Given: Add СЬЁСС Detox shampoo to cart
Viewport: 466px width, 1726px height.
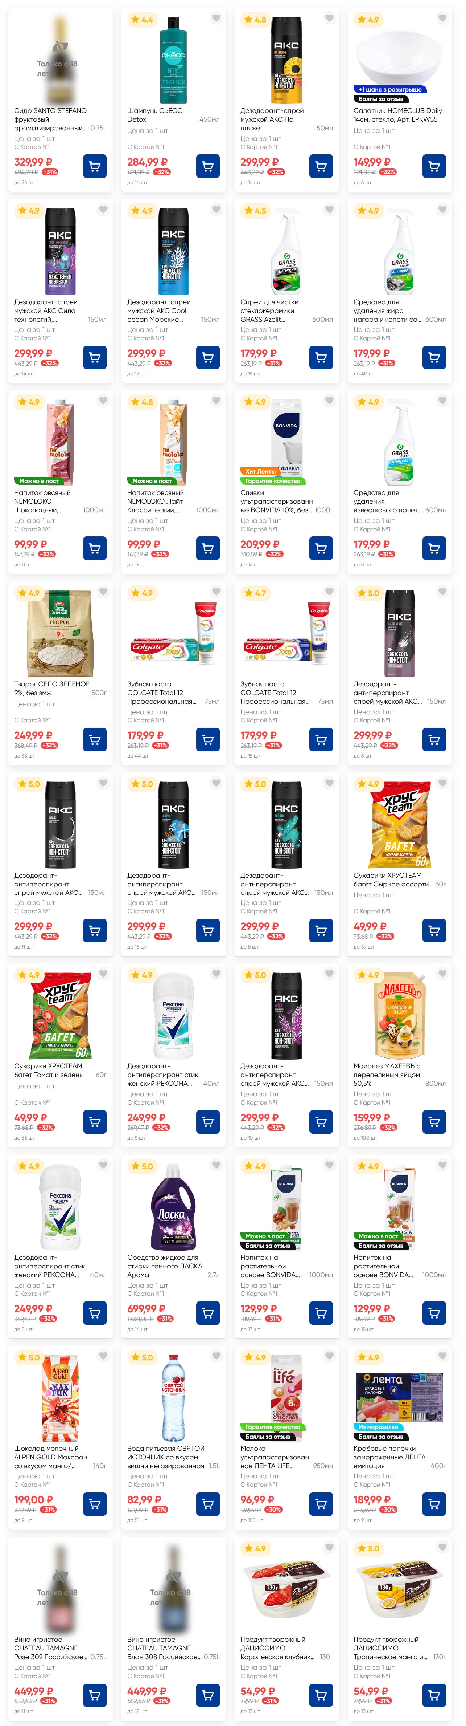Looking at the screenshot, I should pos(207,166).
